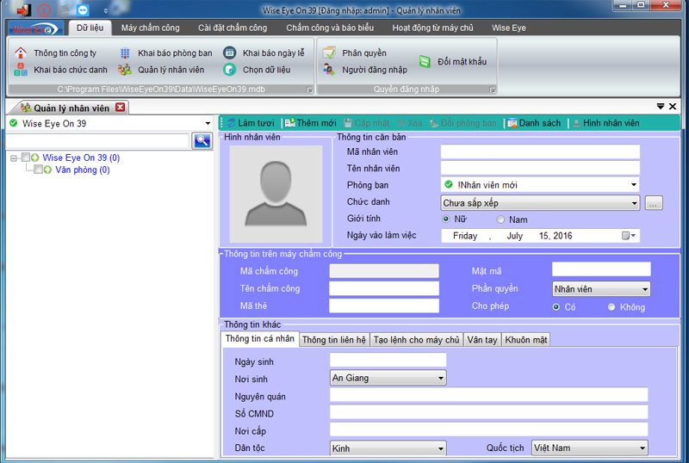Screen dimensions: 689x463
Task: Open Khai báo phòng ban icon
Action: (x=125, y=53)
